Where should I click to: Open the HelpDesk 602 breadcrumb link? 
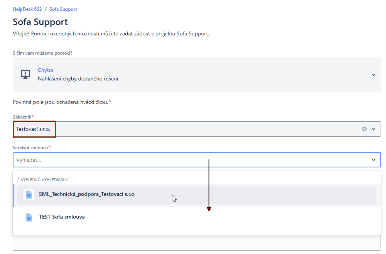pyautogui.click(x=27, y=9)
